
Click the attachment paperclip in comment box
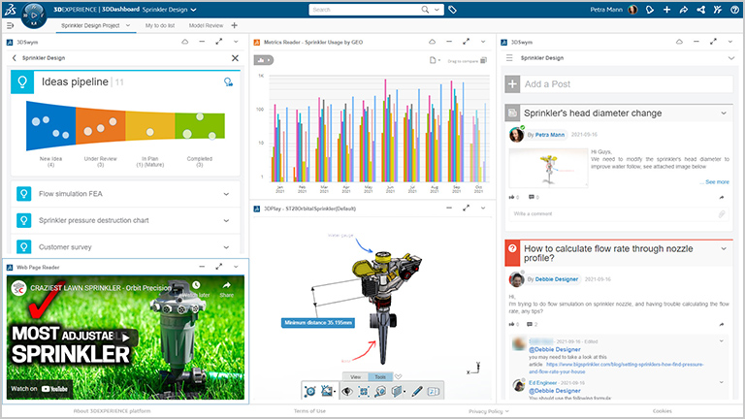click(721, 213)
